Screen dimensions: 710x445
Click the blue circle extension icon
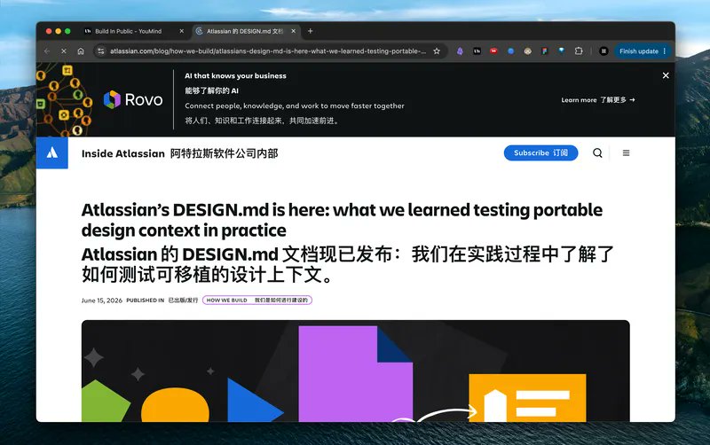coord(511,51)
